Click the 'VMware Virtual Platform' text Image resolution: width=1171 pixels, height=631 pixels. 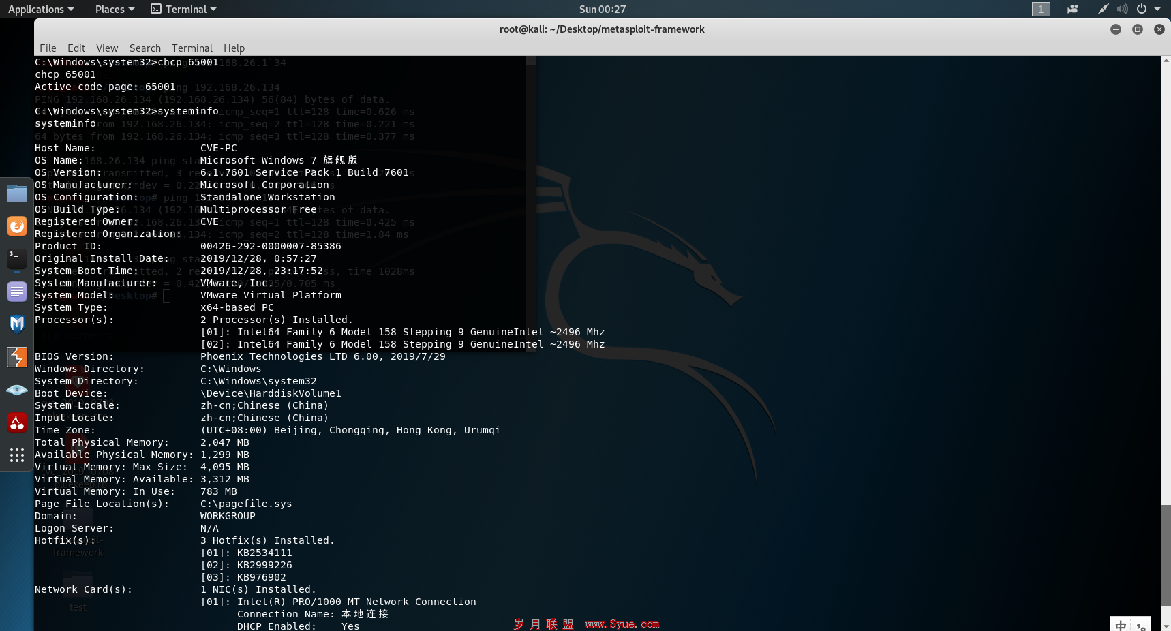[271, 295]
